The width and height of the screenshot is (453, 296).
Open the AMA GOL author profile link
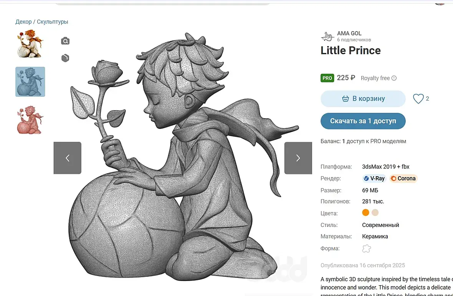[349, 33]
